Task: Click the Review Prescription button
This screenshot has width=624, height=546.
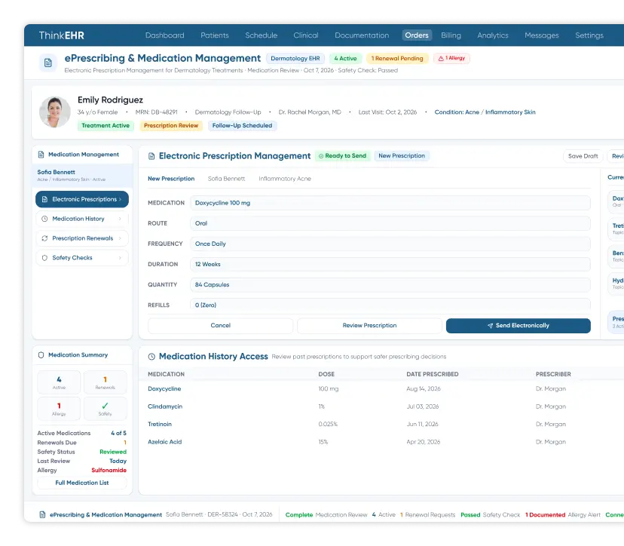Action: pos(369,326)
